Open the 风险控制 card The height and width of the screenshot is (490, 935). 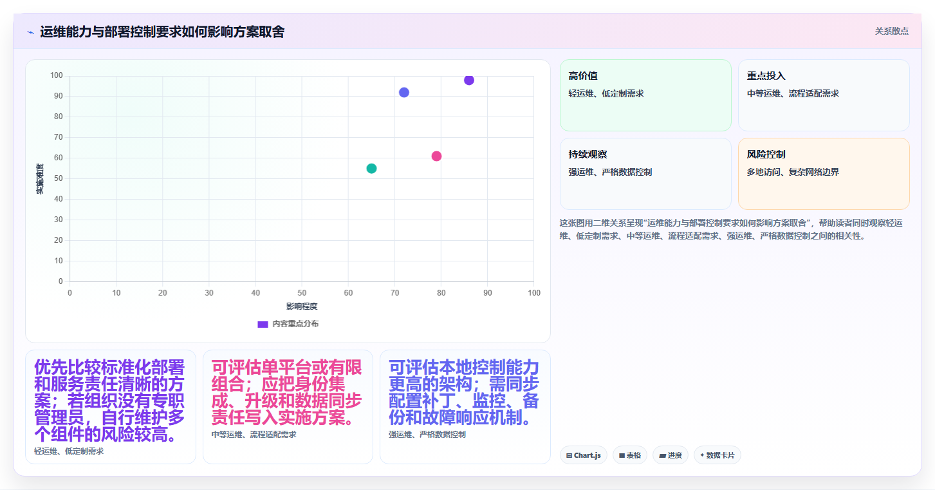pos(824,174)
